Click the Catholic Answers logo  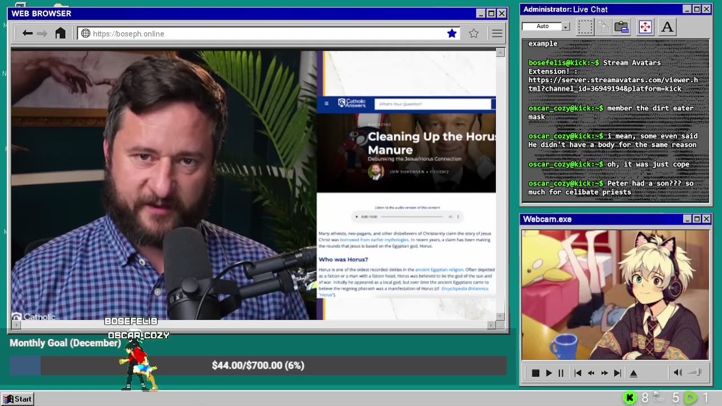coord(352,103)
